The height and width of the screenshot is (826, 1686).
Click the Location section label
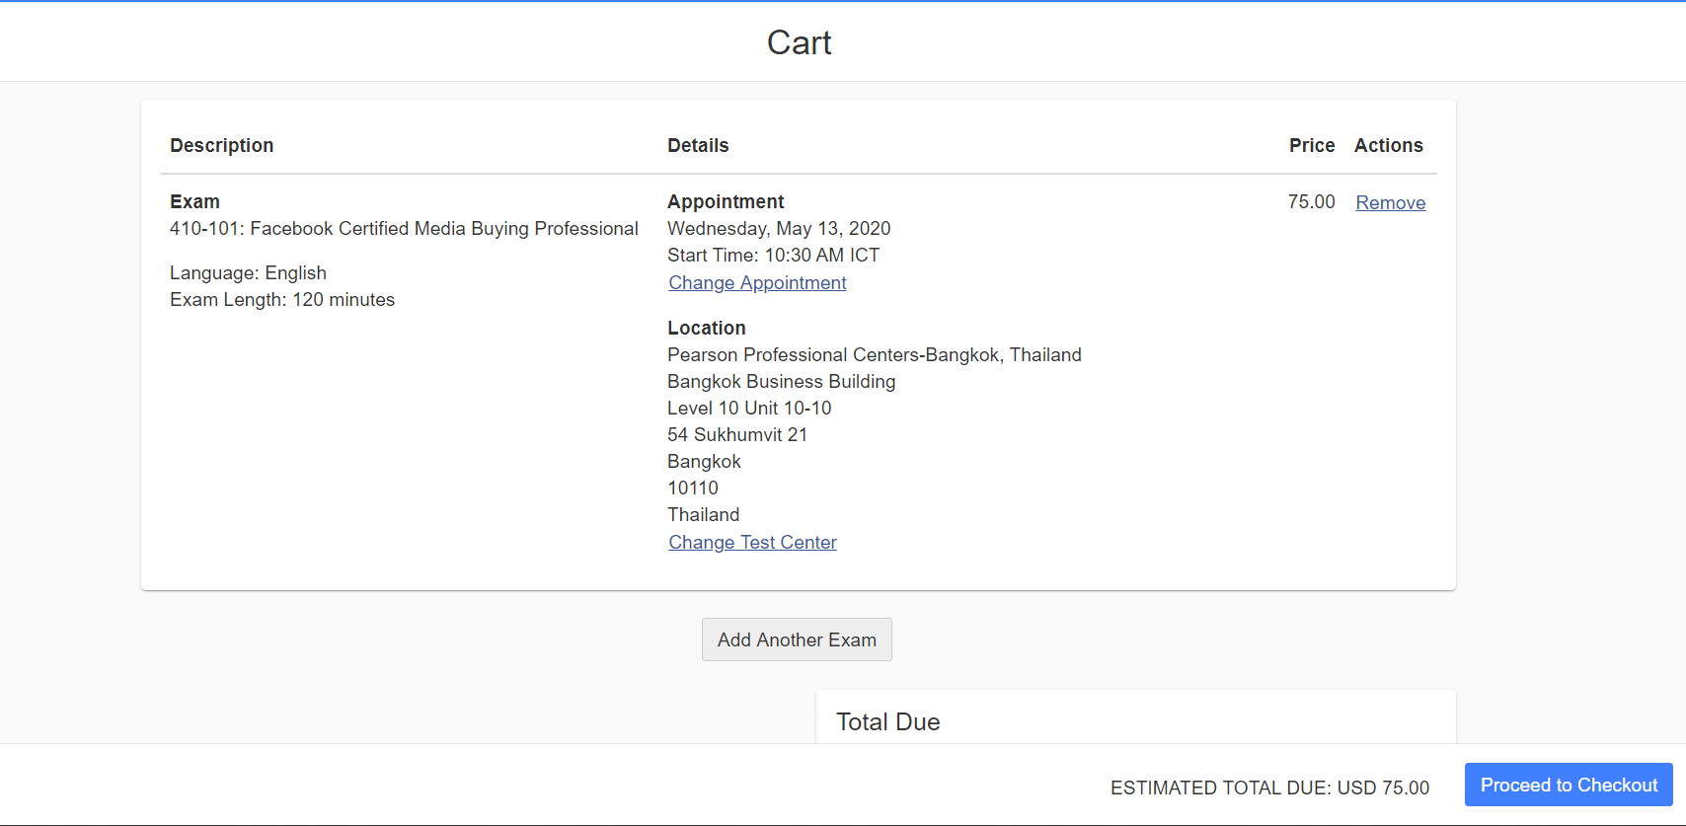point(707,329)
